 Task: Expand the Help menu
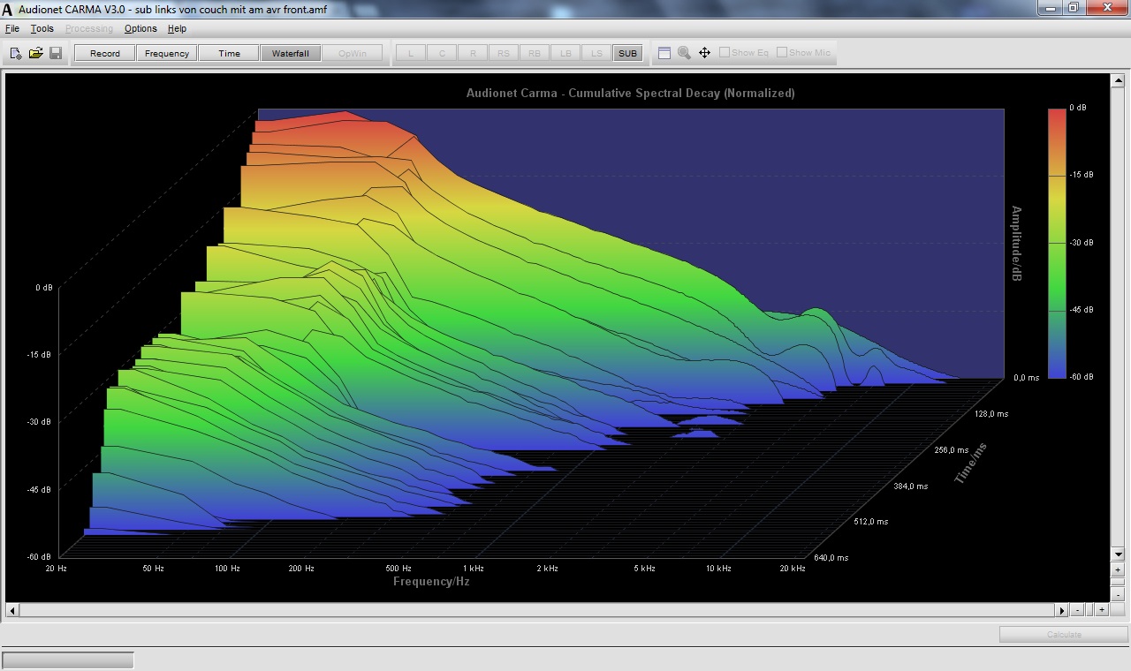tap(177, 28)
